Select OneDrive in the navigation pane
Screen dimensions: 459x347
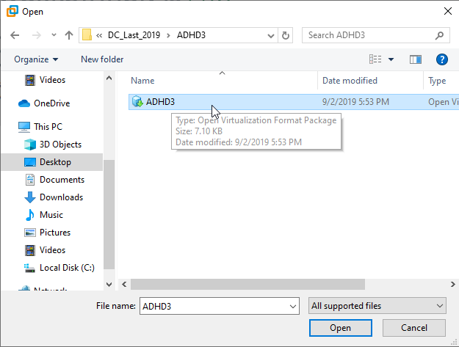51,103
